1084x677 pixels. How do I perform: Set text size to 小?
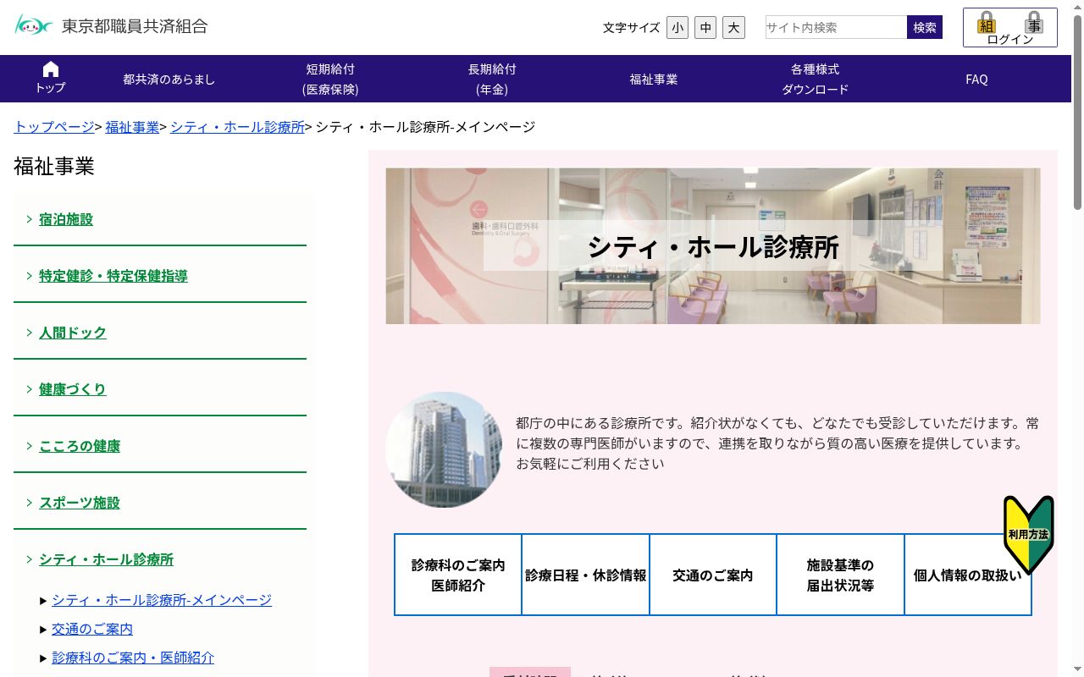[x=677, y=27]
